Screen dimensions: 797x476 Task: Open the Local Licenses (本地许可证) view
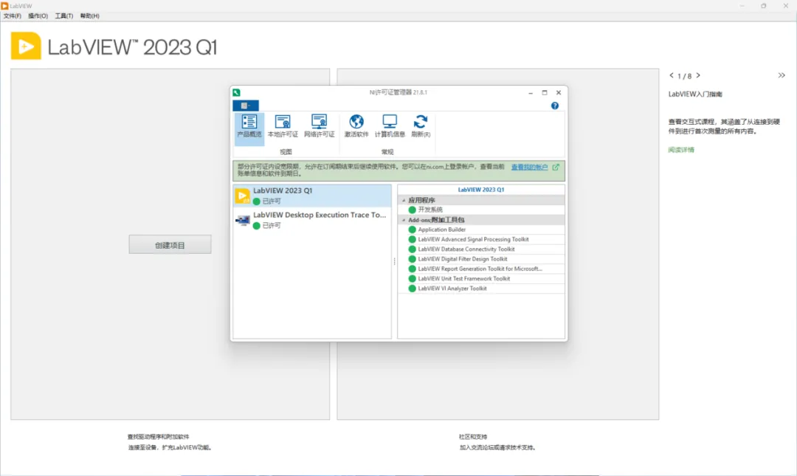pos(283,126)
